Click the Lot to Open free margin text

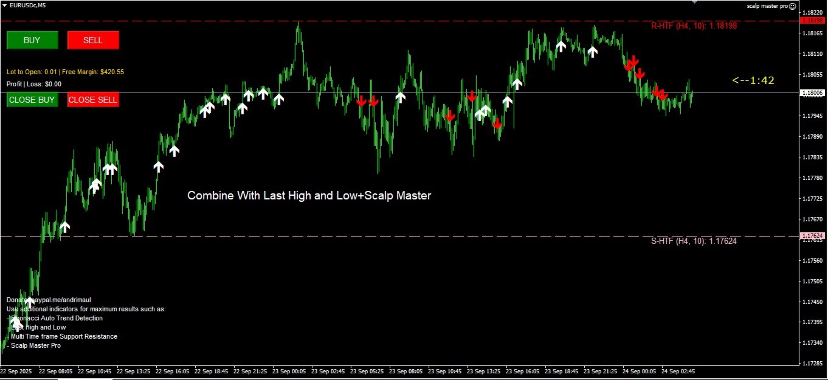[x=66, y=72]
